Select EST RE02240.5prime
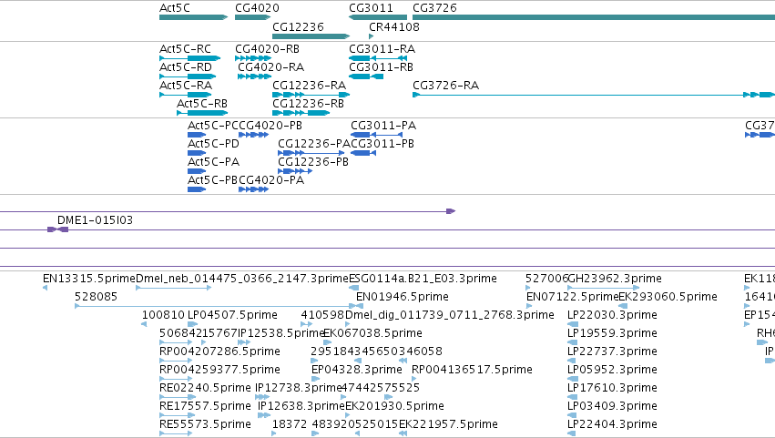The image size is (775, 438). pos(205,389)
